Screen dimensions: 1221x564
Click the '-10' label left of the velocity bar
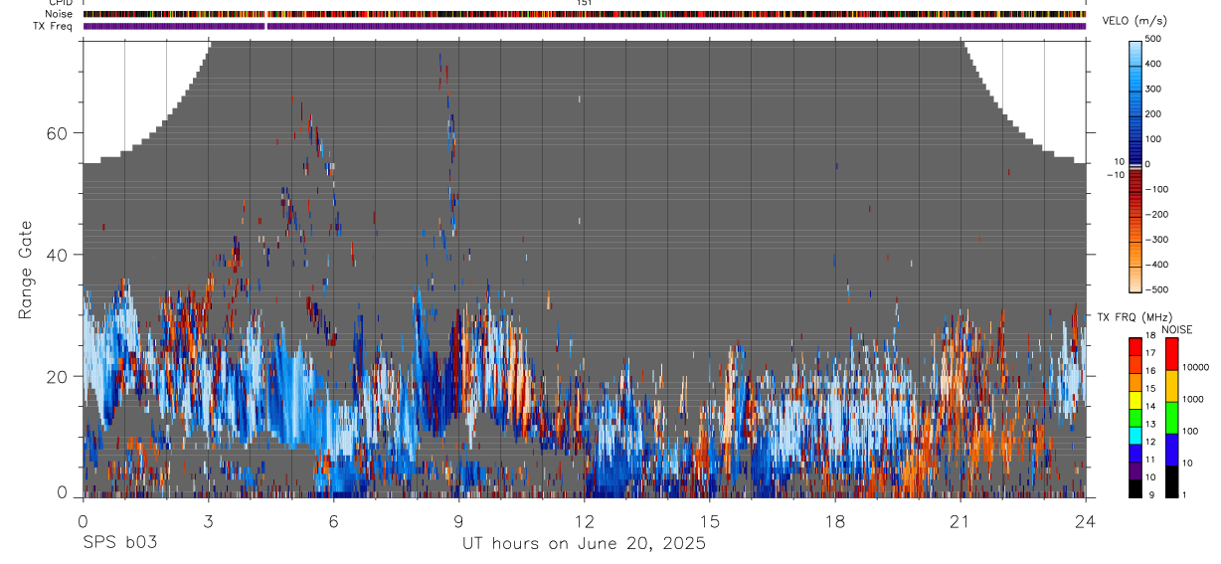coord(1116,174)
